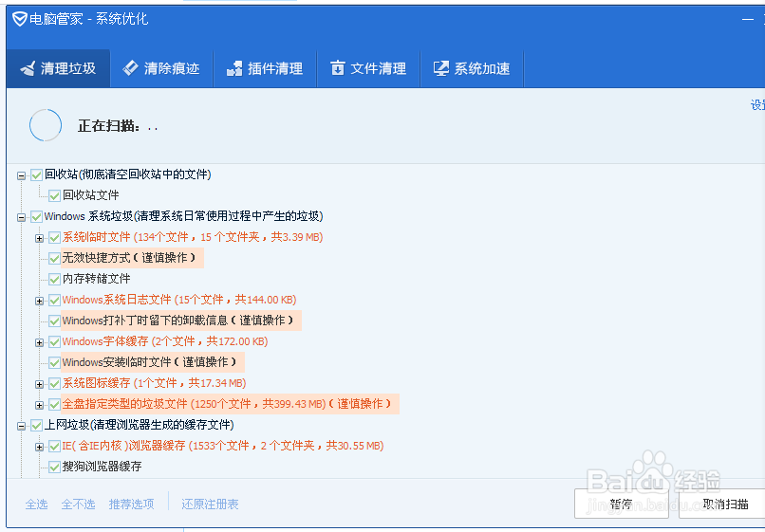Open the 文件清理 tab
This screenshot has height=532, width=765.
pyautogui.click(x=368, y=68)
